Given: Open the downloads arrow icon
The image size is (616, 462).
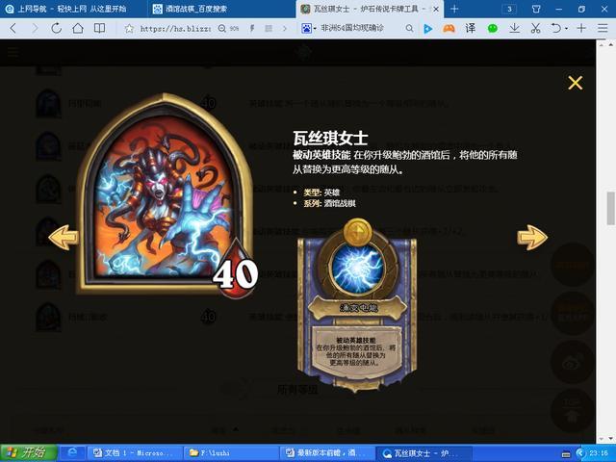Looking at the screenshot, I should [514, 28].
